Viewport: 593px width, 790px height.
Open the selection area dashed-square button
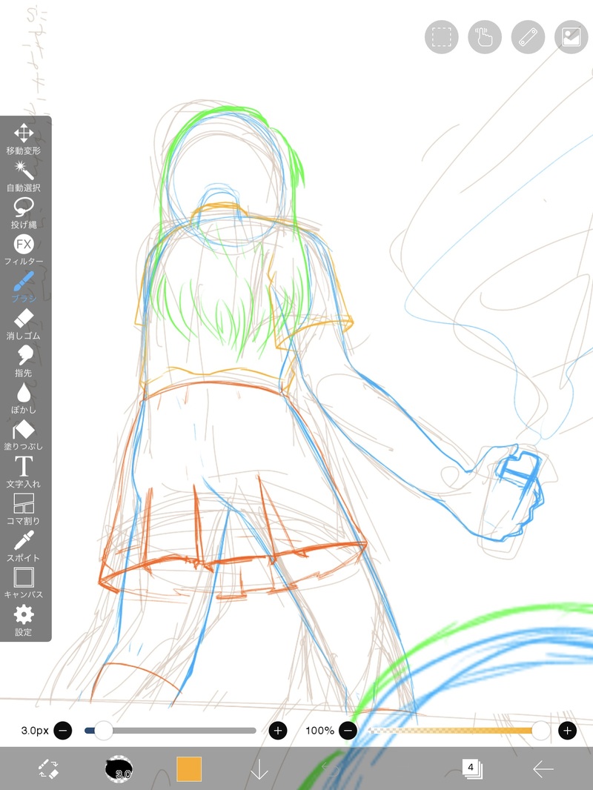441,37
